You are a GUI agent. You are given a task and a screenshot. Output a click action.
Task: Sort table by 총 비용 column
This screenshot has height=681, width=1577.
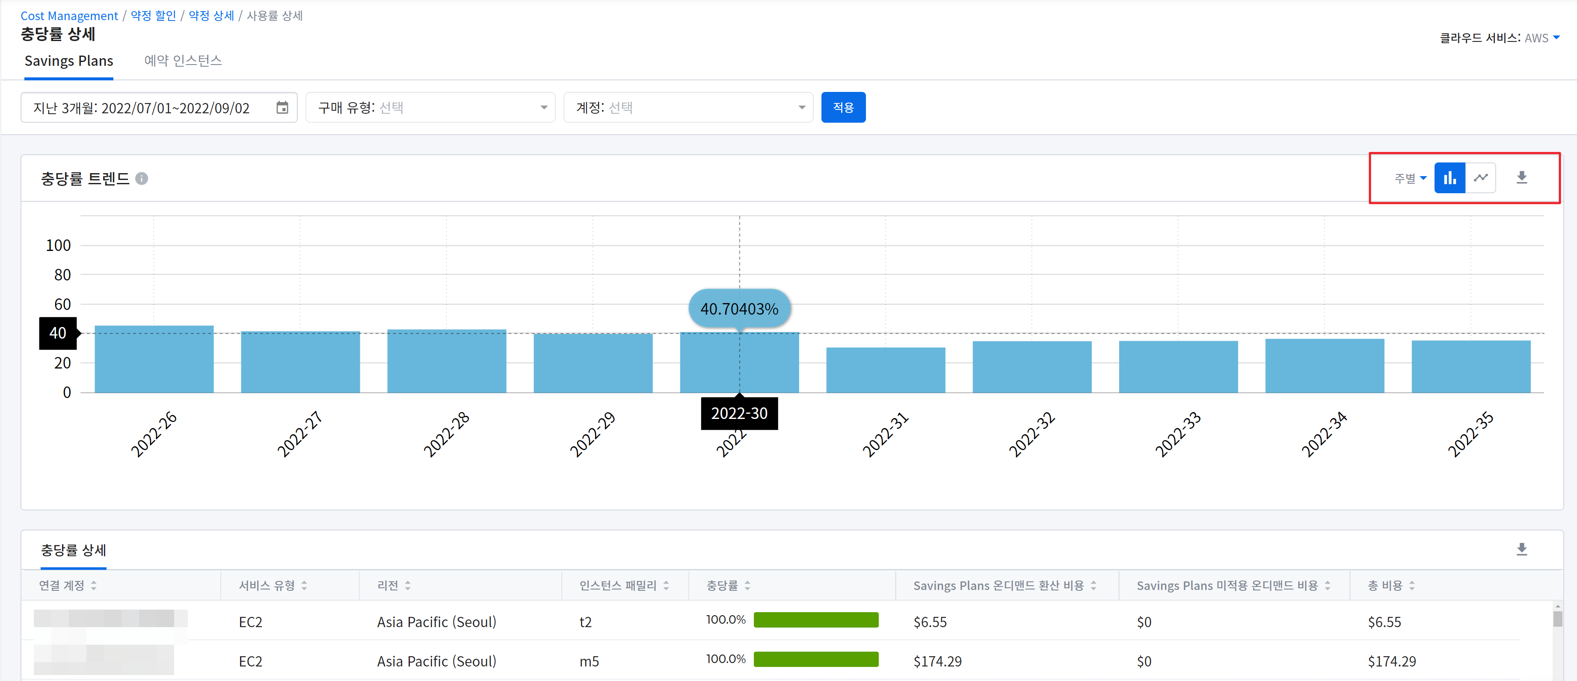tap(1412, 586)
